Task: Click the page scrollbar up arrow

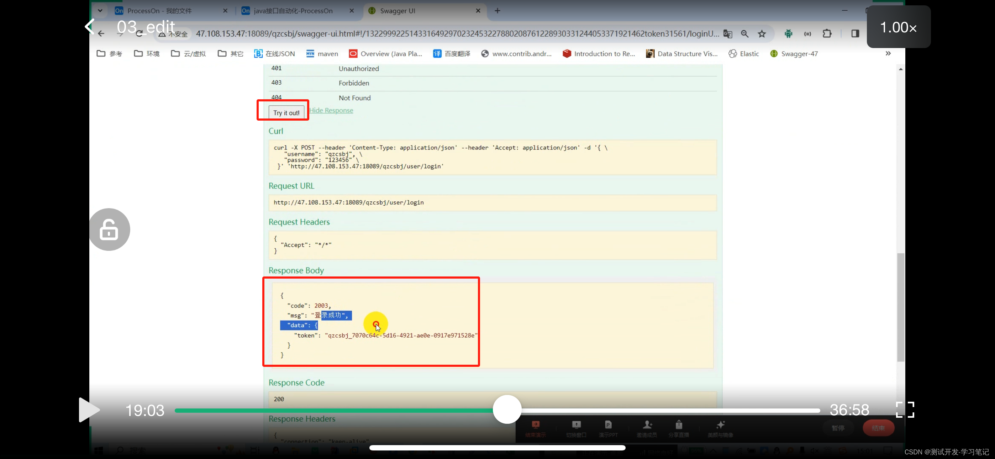Action: pyautogui.click(x=901, y=69)
